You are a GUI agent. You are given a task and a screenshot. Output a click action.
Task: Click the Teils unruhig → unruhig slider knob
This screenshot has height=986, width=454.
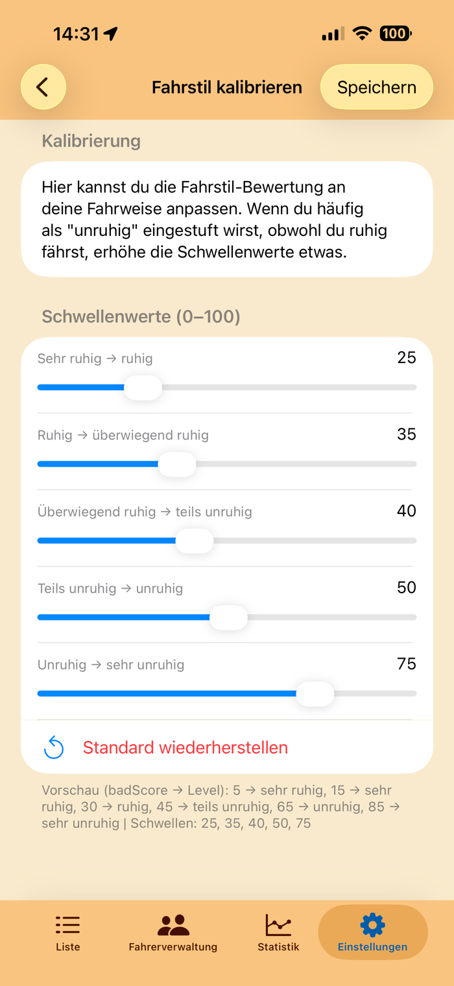[228, 617]
